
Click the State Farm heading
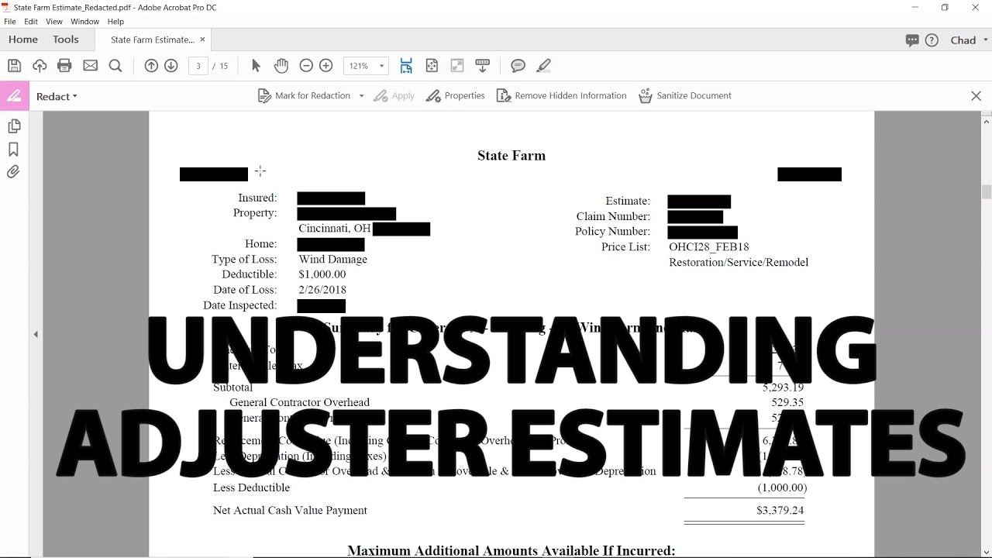pyautogui.click(x=511, y=156)
